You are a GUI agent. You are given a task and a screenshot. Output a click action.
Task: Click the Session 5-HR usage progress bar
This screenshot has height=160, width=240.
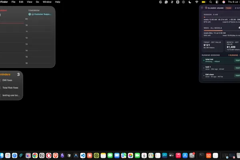[222, 17]
